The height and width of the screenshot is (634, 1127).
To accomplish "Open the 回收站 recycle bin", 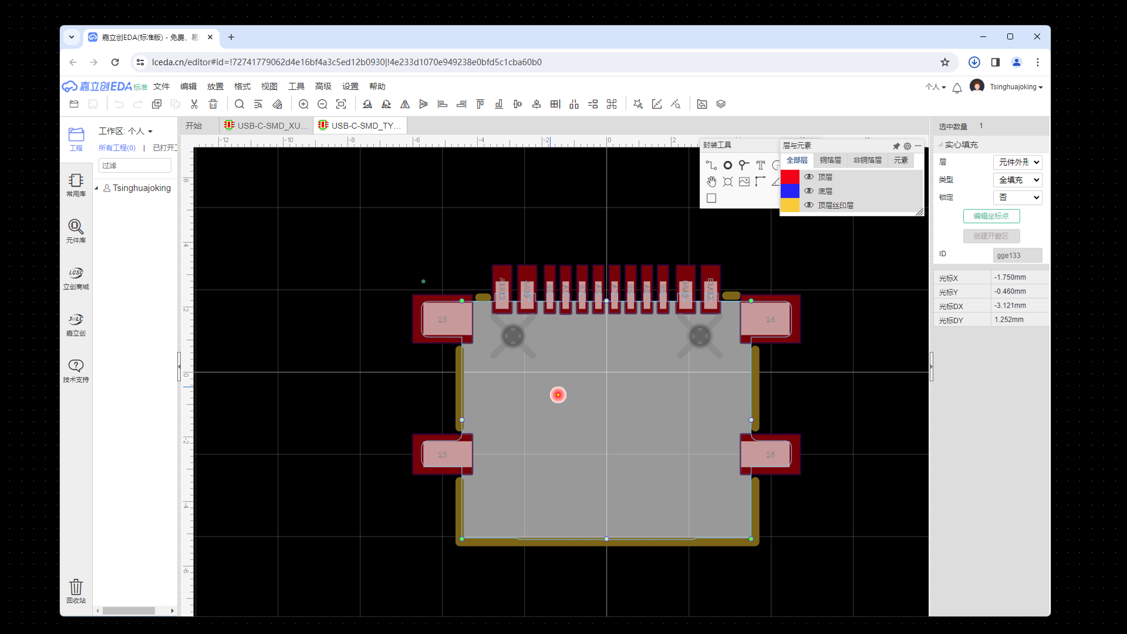I will (76, 591).
